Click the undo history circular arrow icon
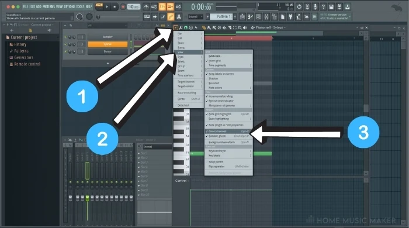 299,7
